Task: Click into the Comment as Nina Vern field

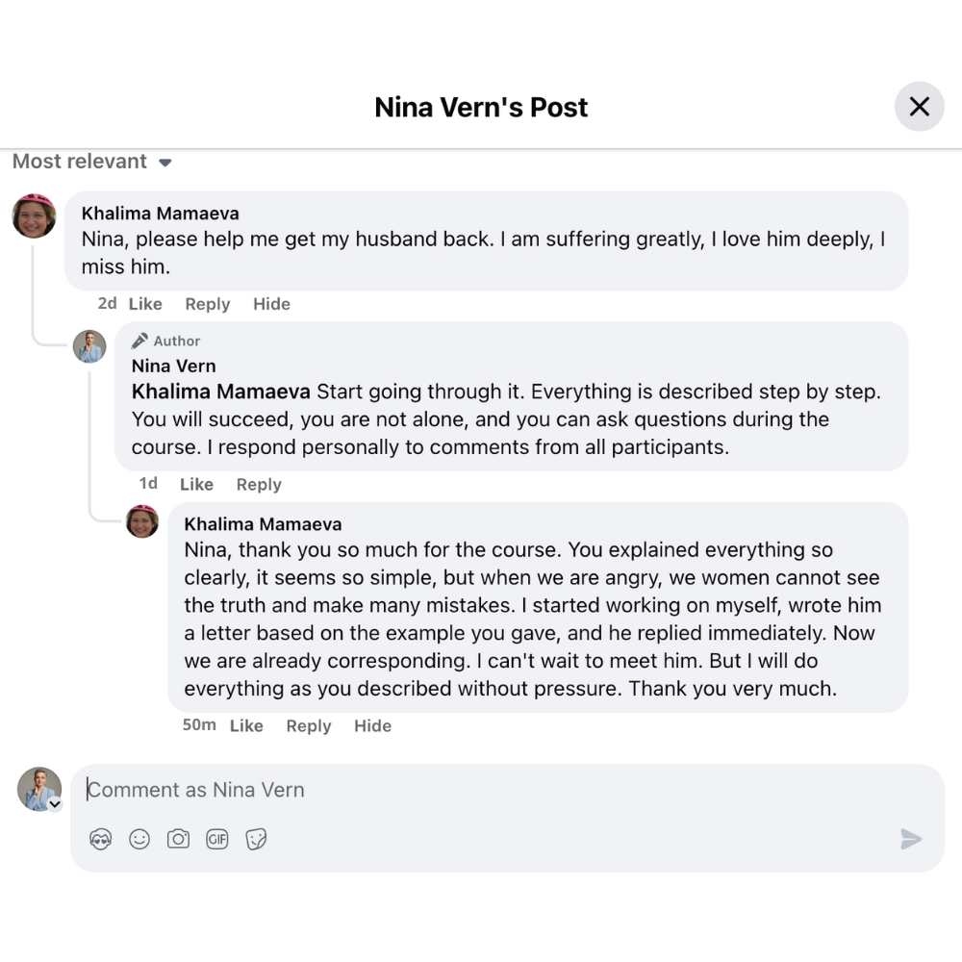Action: (x=481, y=790)
